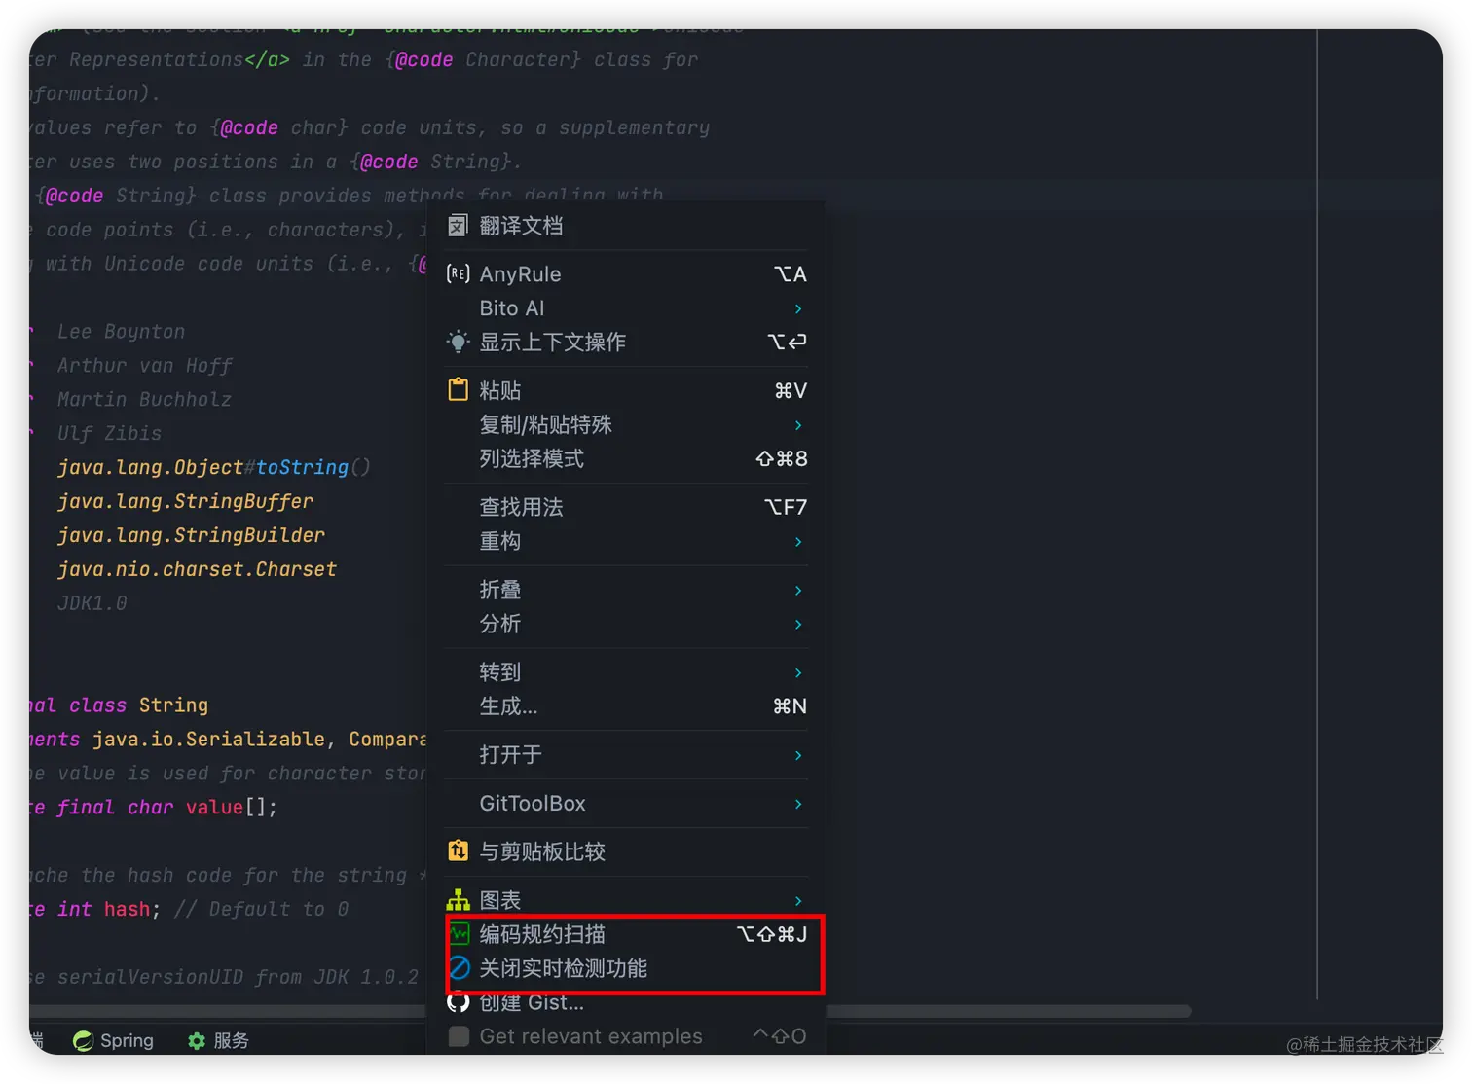
Task: Select 创建 Gist... menu item
Action: tap(626, 1002)
